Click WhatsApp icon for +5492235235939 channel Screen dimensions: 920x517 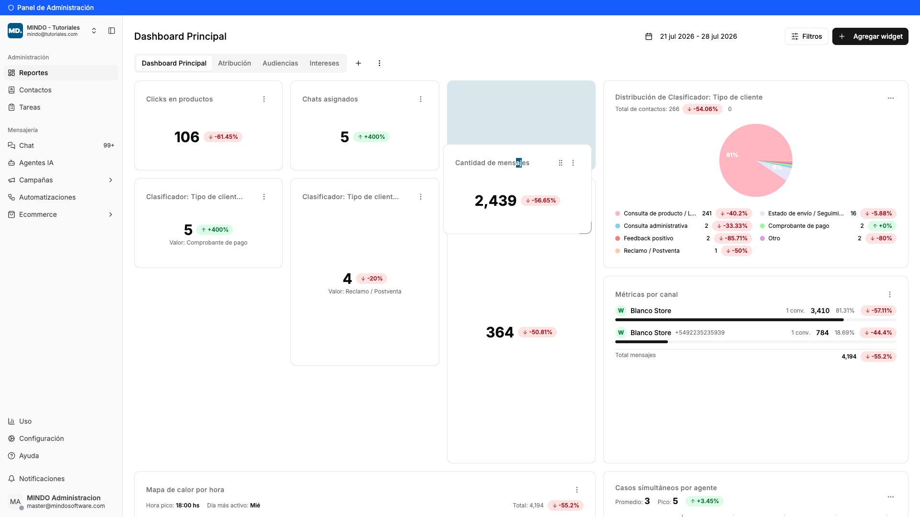click(x=621, y=333)
